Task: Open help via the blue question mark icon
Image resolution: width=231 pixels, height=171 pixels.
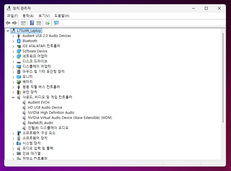Action: (x=32, y=23)
